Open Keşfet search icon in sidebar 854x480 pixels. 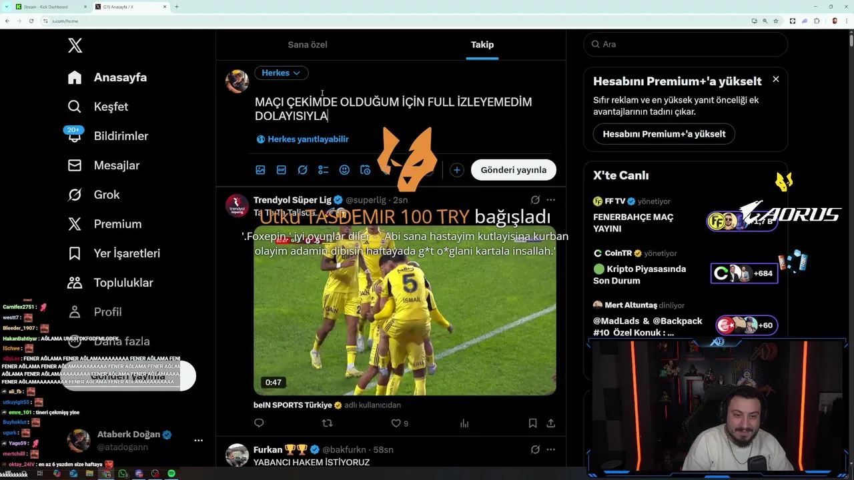(75, 107)
